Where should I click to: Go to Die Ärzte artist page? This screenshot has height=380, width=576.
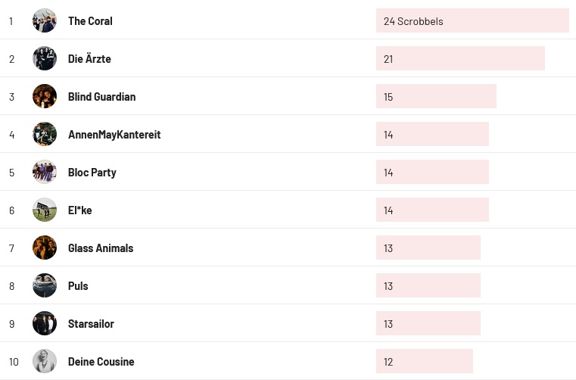(89, 59)
